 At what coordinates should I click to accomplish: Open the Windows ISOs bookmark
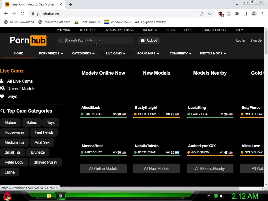pos(118,22)
